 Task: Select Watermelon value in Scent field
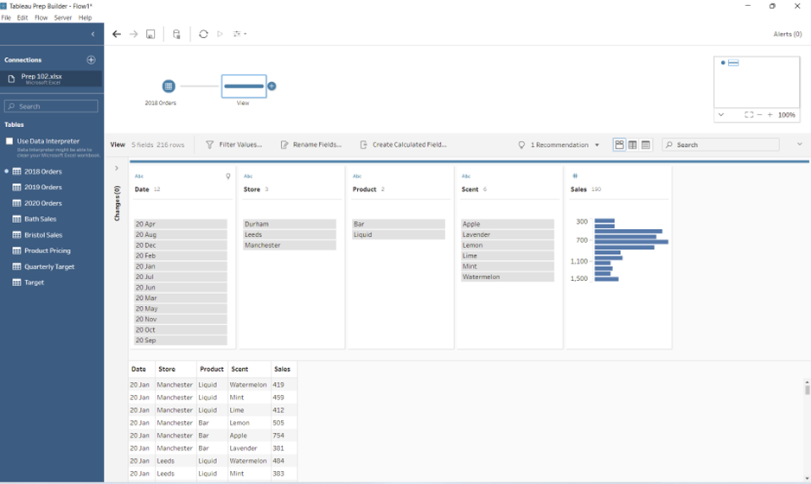tap(508, 277)
